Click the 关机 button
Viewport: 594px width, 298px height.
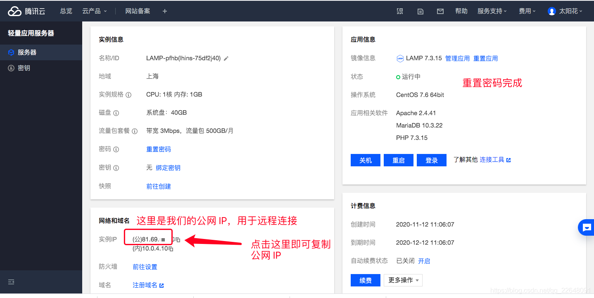click(x=366, y=160)
